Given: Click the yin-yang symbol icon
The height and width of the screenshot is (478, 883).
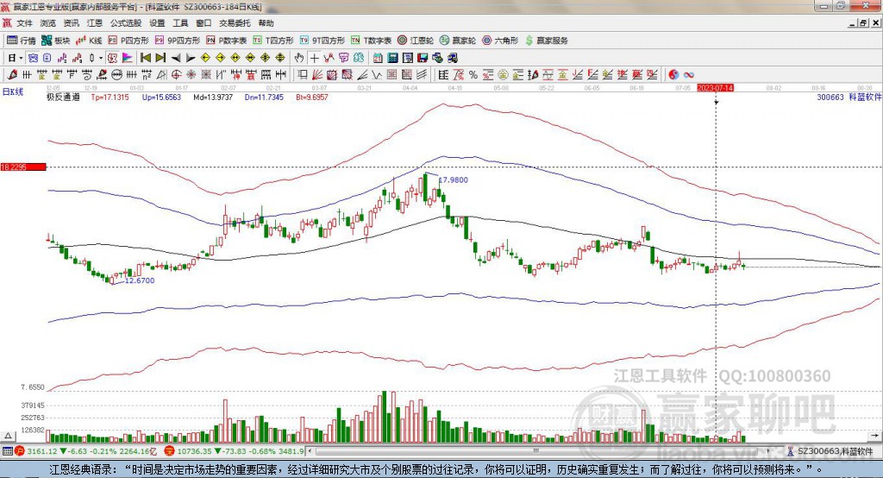Looking at the screenshot, I should click(674, 74).
